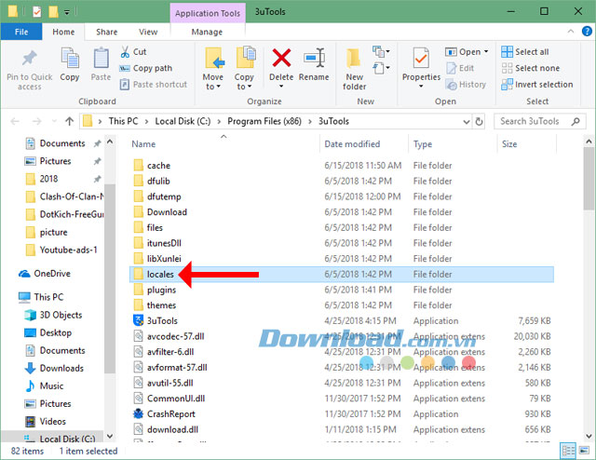596x460 pixels.
Task: Switch to the Share ribbon tab
Action: [x=106, y=32]
